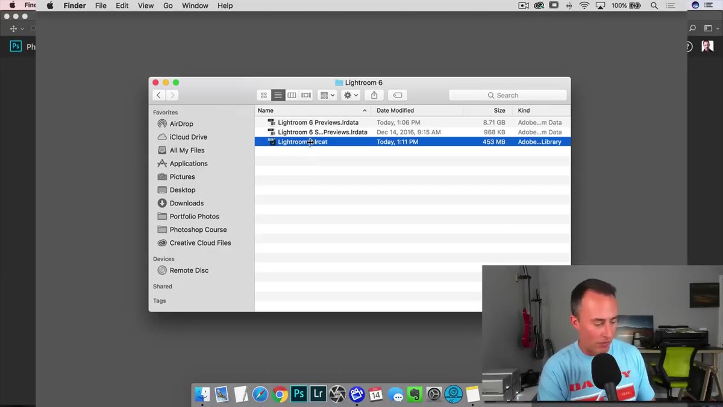Open the blue movie-camera app in Dock
Image resolution: width=723 pixels, height=407 pixels.
click(357, 394)
